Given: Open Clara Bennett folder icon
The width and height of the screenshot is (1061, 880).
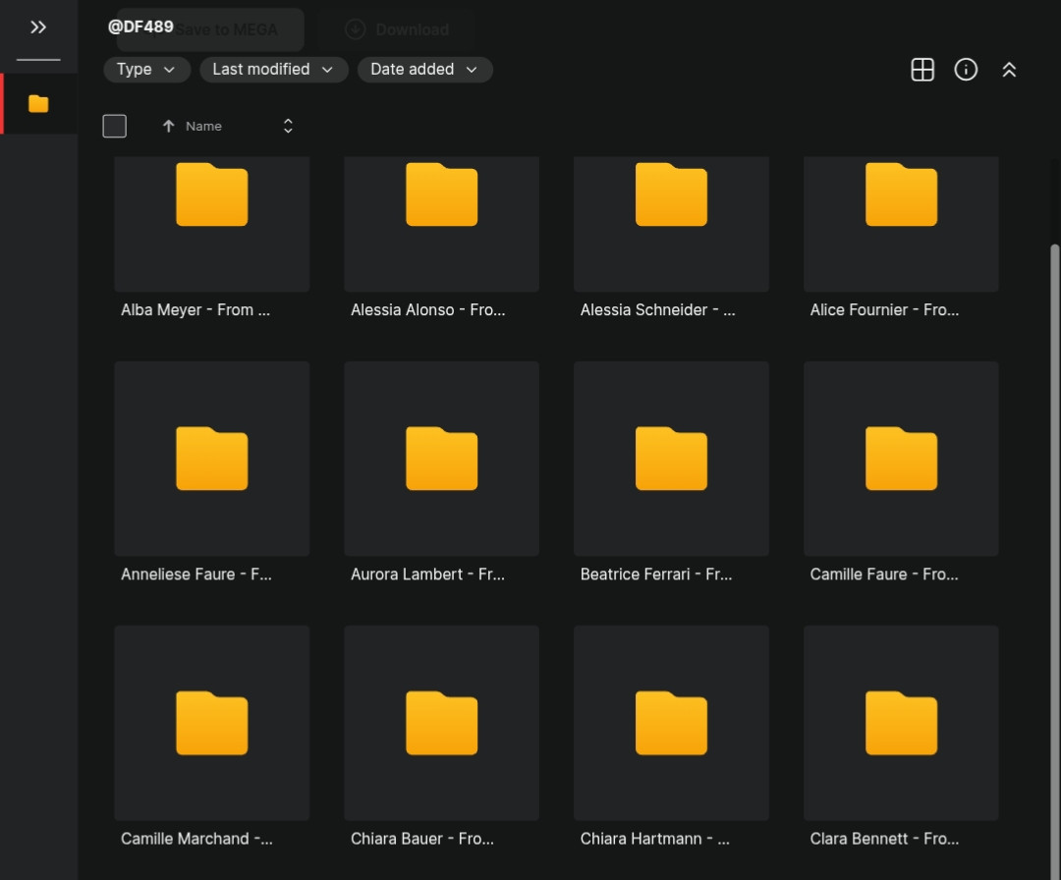Looking at the screenshot, I should pyautogui.click(x=901, y=723).
